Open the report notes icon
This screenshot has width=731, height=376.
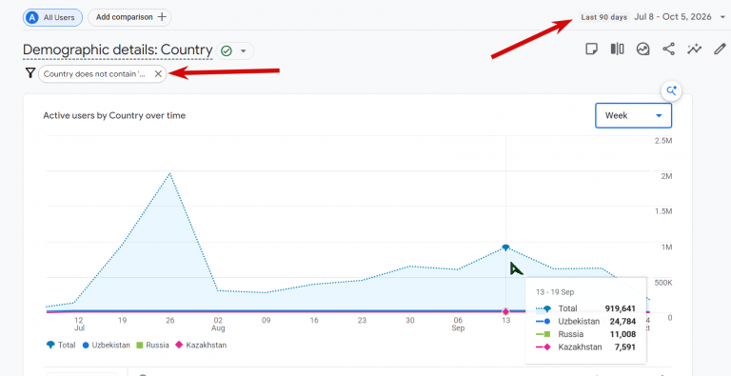[592, 49]
